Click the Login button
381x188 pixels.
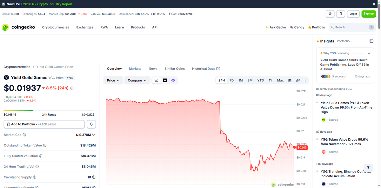coord(353,14)
